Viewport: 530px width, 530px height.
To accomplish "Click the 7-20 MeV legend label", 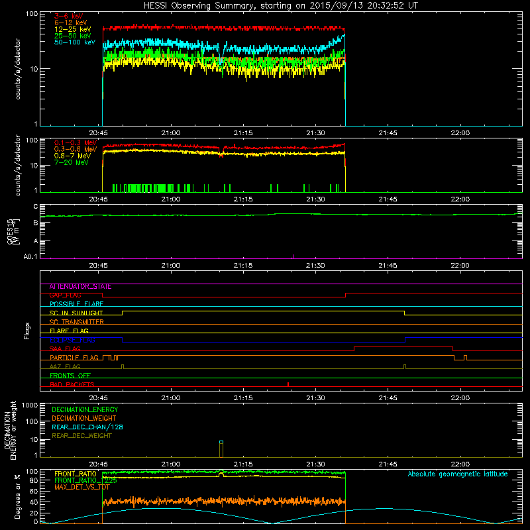I will tap(72, 162).
